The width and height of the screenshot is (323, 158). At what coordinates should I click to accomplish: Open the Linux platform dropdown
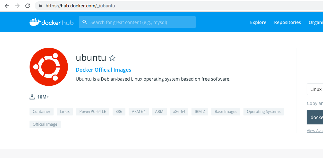[x=315, y=89]
